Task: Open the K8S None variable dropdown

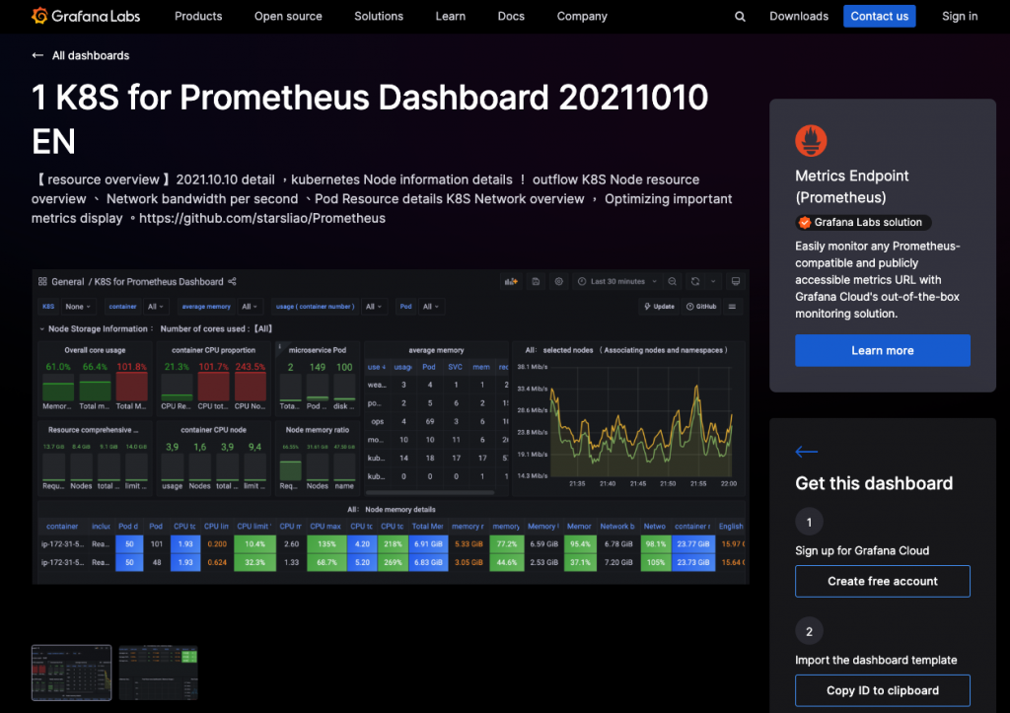Action: [x=78, y=307]
